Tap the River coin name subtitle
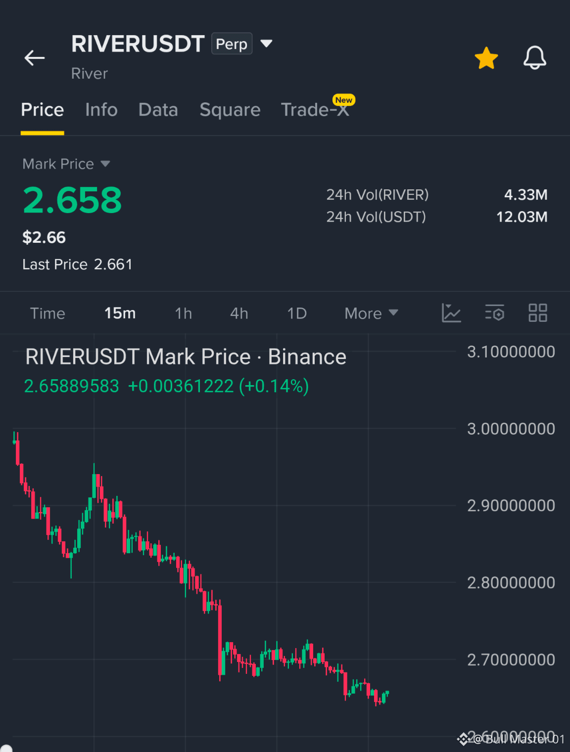The image size is (570, 752). point(90,74)
